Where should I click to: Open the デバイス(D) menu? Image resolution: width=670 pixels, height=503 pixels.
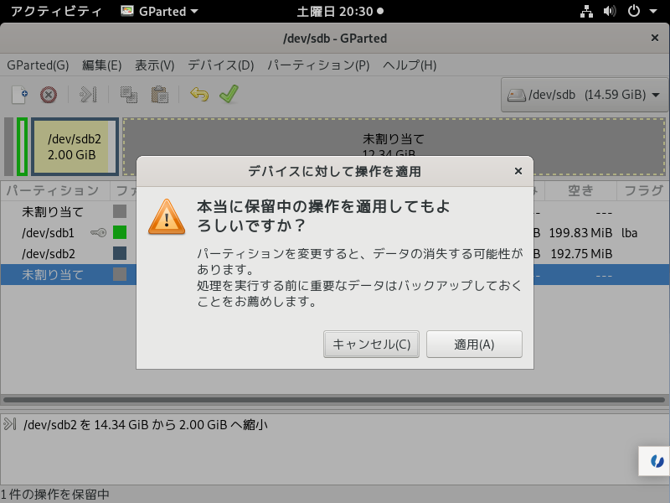(x=221, y=65)
